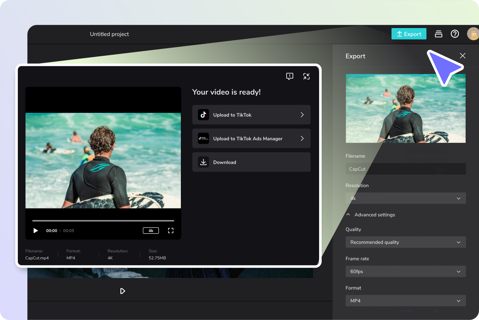Viewport: 479px width, 320px height.
Task: Collapse the Advanced settings section
Action: pos(371,215)
